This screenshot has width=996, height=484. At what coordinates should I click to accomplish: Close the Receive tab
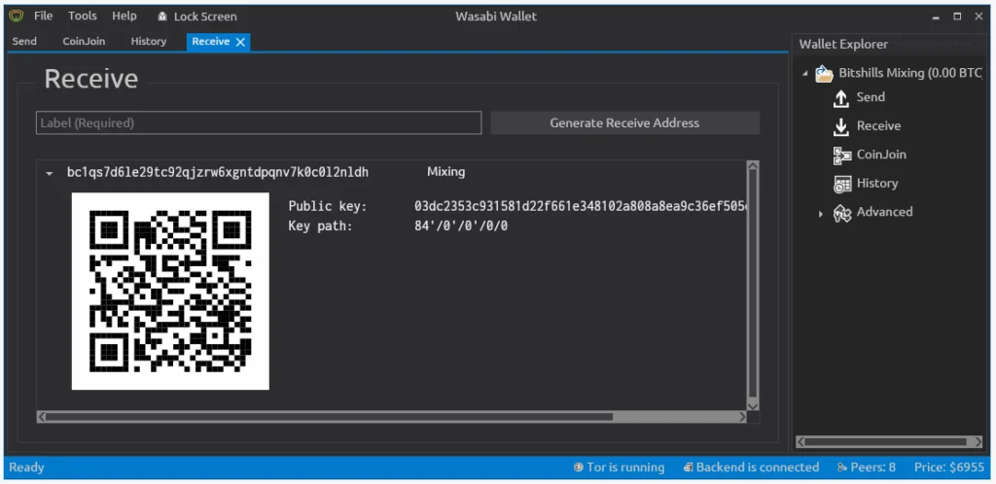[240, 42]
